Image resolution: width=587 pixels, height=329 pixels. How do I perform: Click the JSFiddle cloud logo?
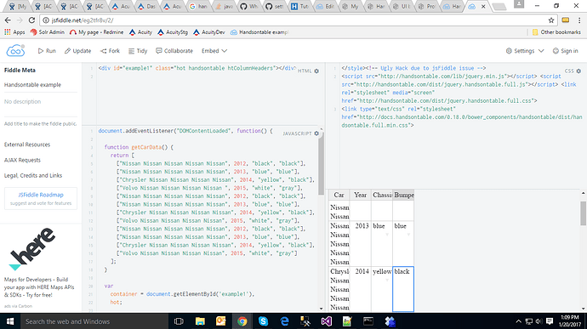15,50
